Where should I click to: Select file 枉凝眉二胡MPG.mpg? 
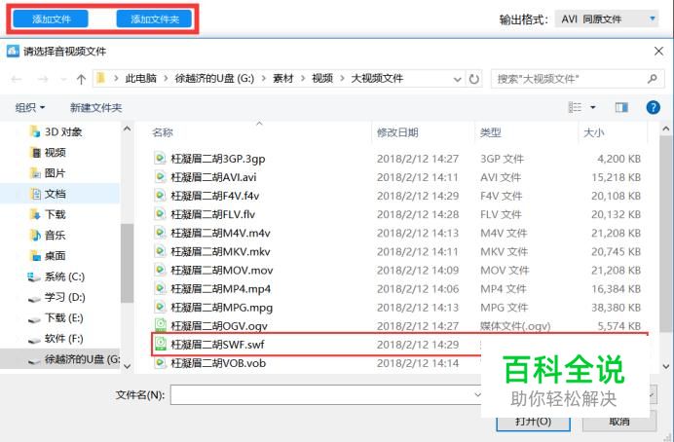click(397, 308)
